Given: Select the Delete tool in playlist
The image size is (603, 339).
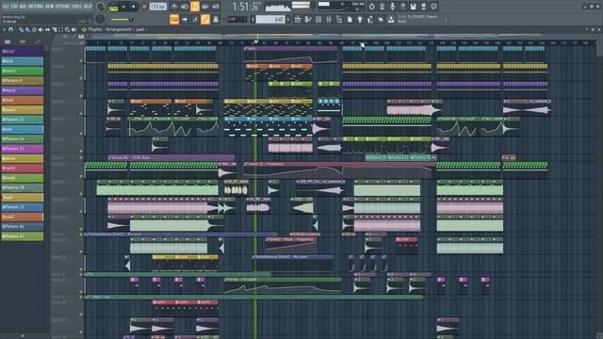Looking at the screenshot, I should coord(34,29).
